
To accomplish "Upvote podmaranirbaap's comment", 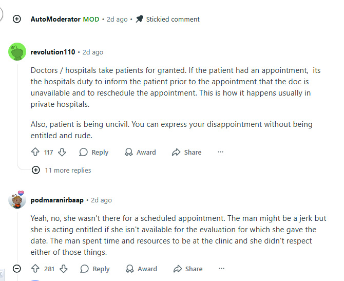I will click(x=35, y=269).
